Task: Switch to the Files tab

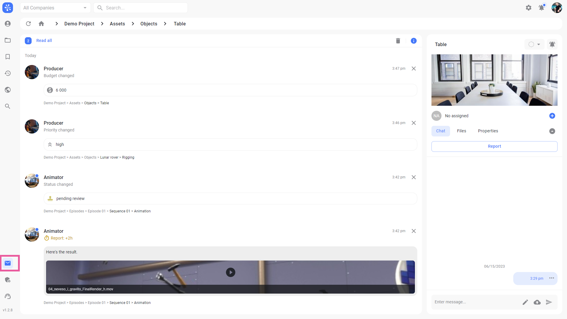Action: point(462,131)
